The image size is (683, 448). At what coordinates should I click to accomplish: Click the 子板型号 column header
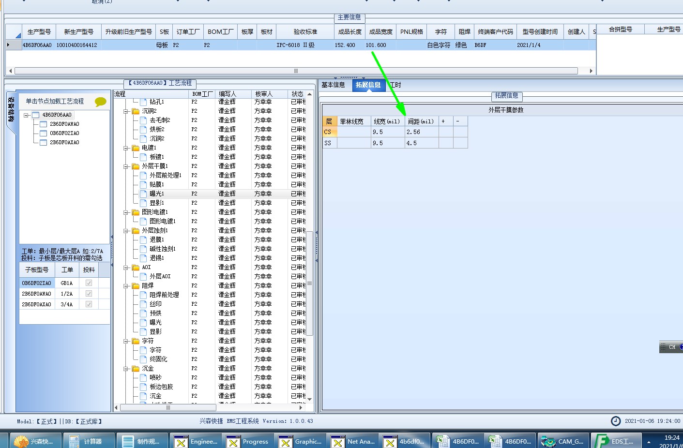coord(37,269)
